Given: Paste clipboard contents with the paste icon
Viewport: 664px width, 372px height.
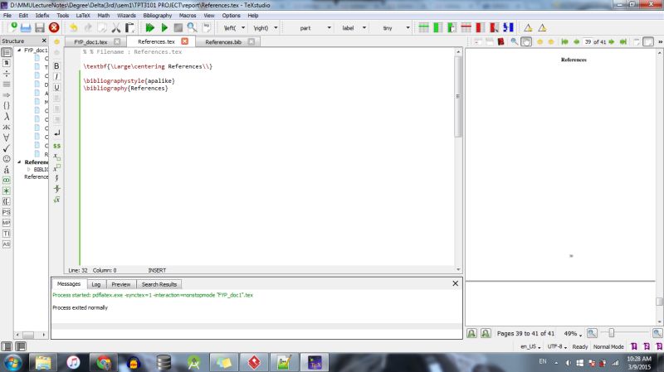Looking at the screenshot, I should tap(129, 28).
